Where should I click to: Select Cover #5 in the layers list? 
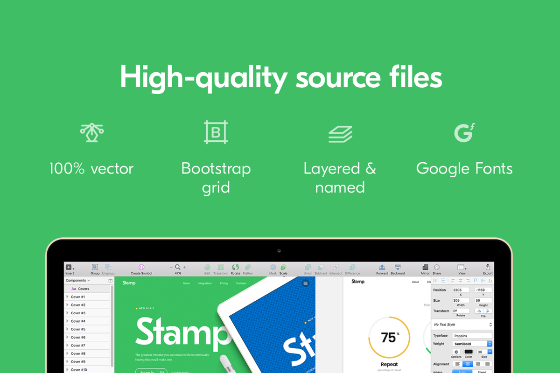coord(77,329)
